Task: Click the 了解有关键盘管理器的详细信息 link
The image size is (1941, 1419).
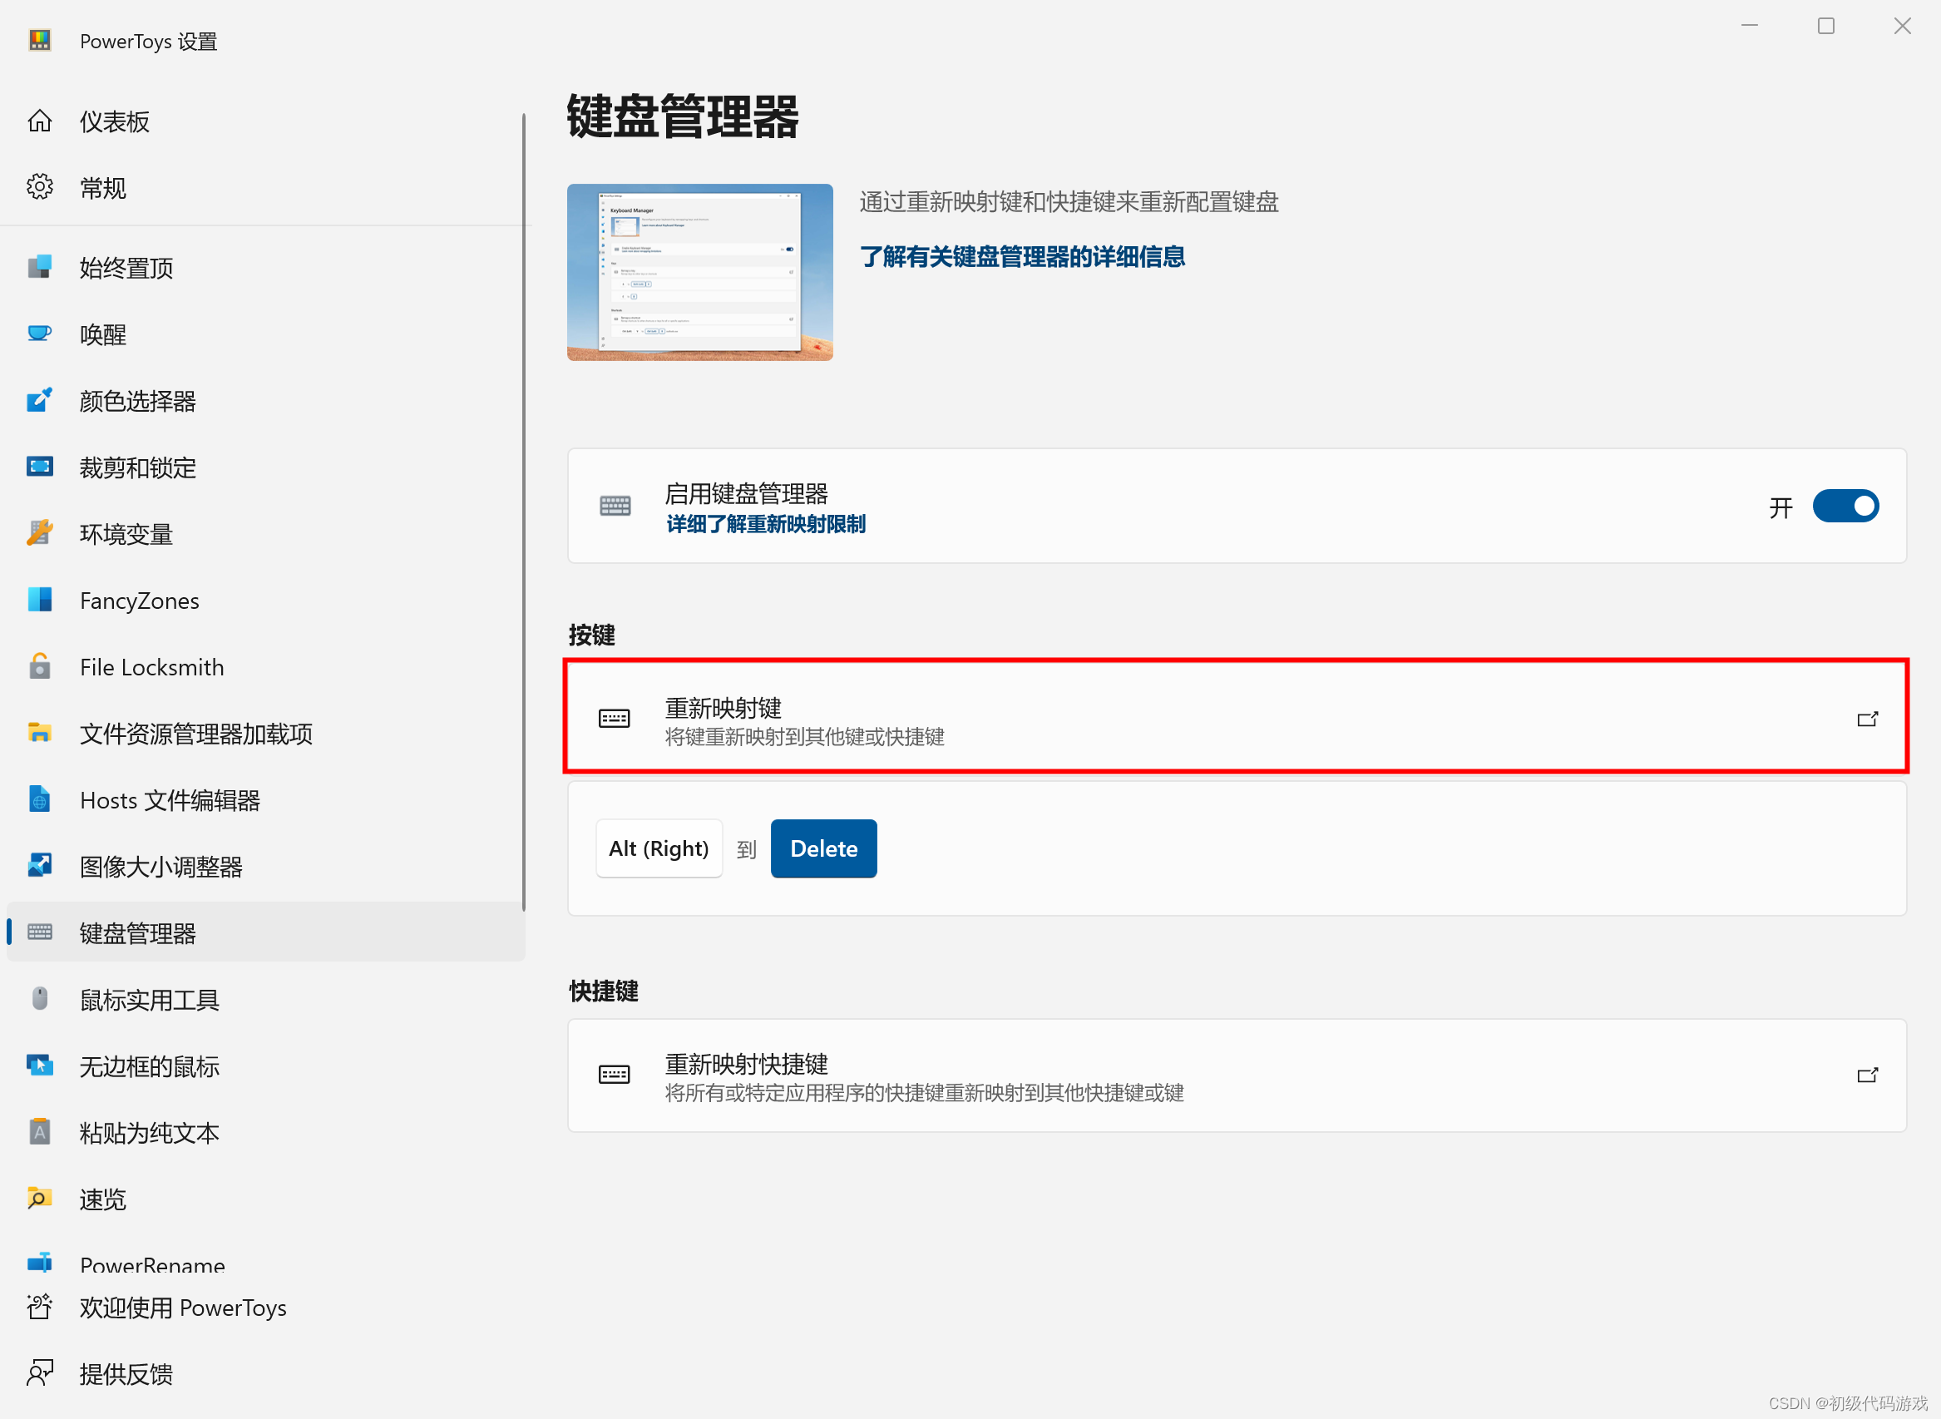Action: [1022, 257]
